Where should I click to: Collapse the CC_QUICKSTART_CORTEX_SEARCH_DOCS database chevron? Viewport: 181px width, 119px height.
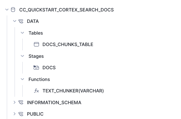[x=7, y=10]
